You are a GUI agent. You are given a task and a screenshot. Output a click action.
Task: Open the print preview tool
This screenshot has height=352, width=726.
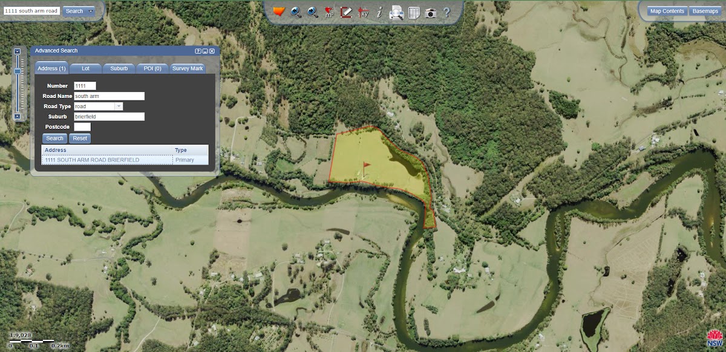(x=396, y=11)
